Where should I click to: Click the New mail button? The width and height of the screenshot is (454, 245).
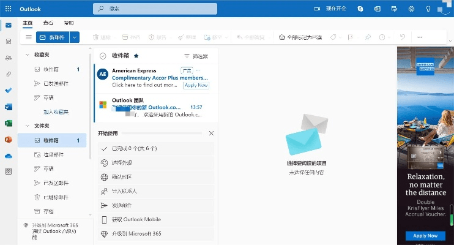click(x=53, y=37)
